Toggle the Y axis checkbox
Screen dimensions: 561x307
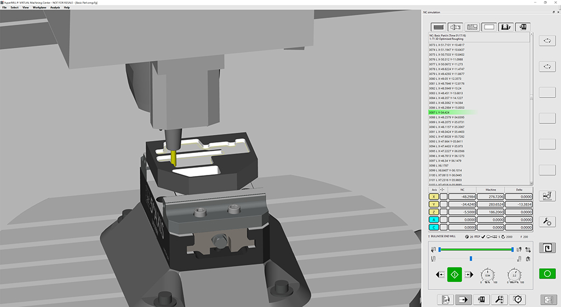444,204
